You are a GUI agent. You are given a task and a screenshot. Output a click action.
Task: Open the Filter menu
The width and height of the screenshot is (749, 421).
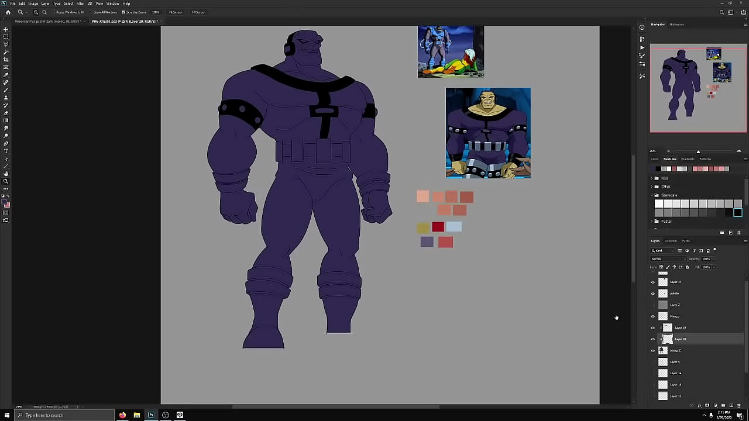pos(81,3)
